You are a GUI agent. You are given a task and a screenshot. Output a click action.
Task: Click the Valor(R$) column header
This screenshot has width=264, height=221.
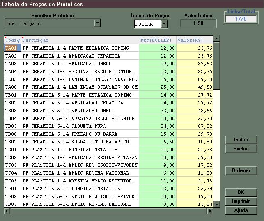(195, 40)
